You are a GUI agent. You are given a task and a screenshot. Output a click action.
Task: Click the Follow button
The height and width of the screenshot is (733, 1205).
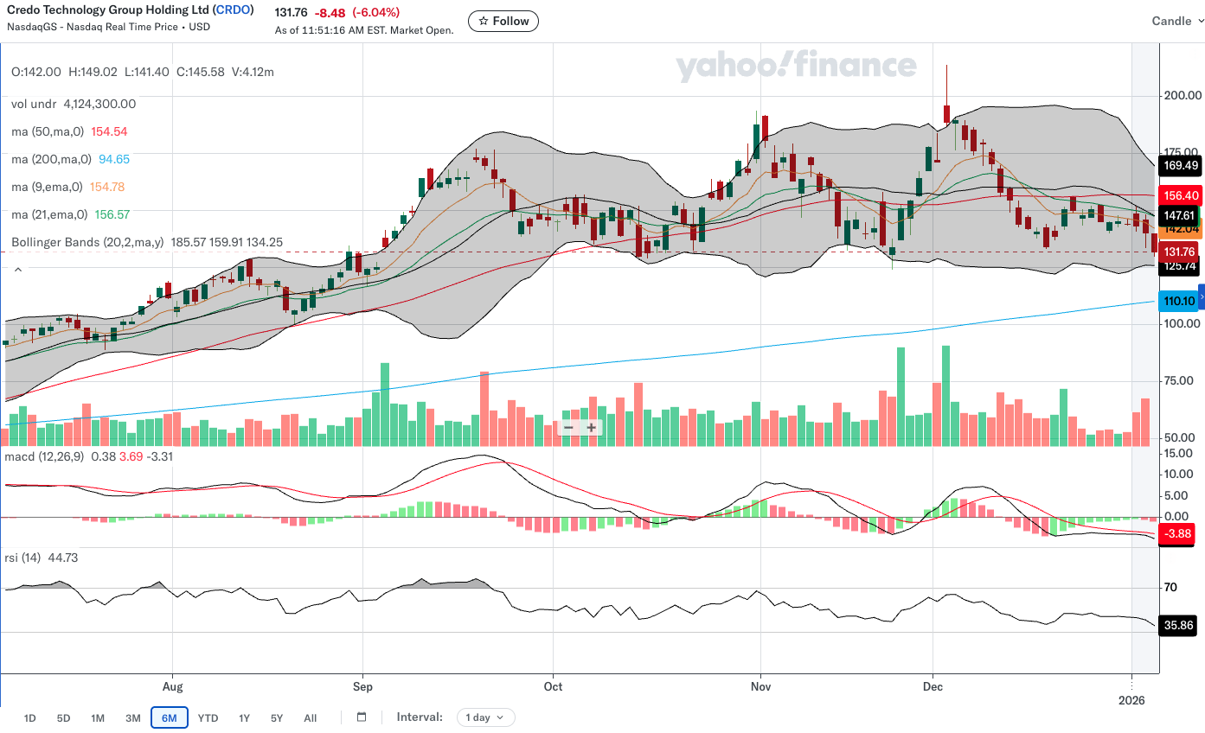(x=503, y=21)
